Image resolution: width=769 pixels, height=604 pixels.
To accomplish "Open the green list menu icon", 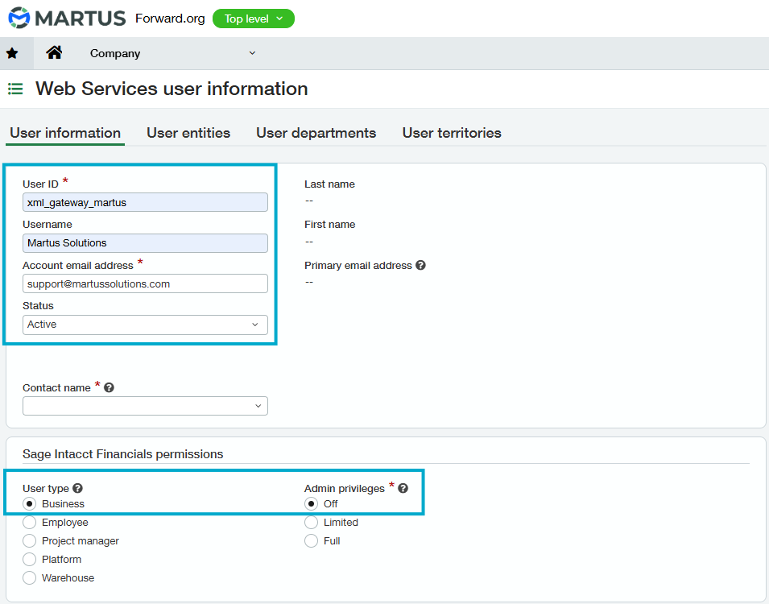I will point(15,89).
